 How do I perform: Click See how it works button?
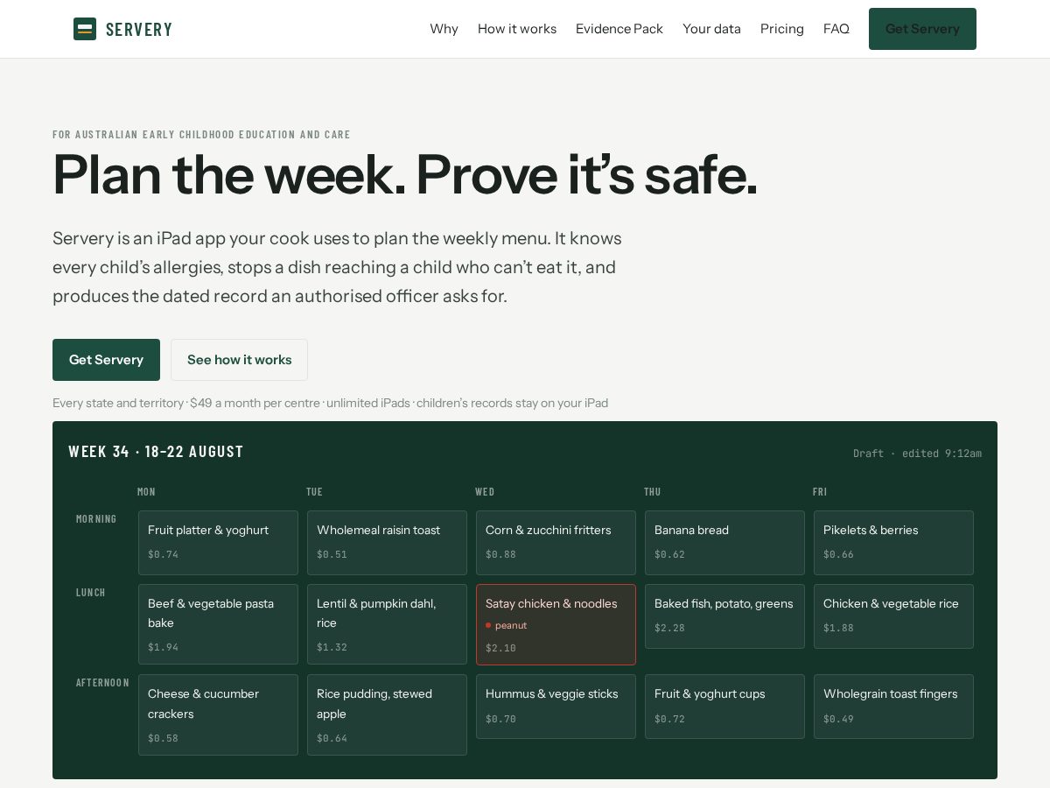click(x=239, y=360)
